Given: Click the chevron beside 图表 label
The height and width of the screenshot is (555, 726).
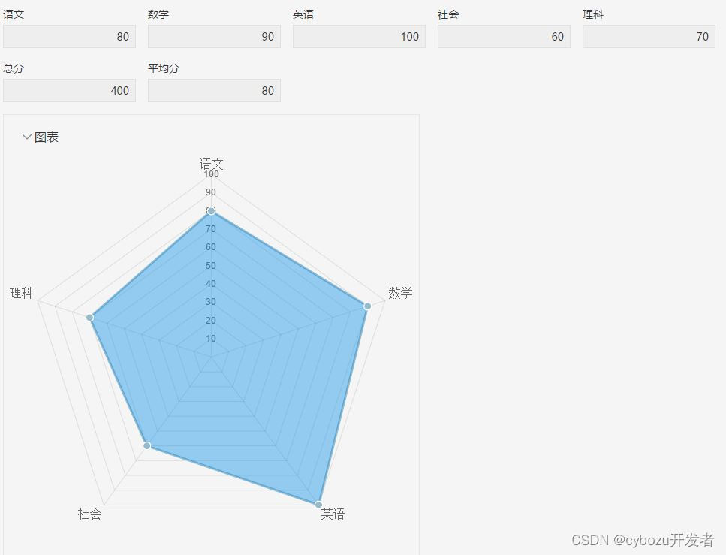Looking at the screenshot, I should (27, 137).
